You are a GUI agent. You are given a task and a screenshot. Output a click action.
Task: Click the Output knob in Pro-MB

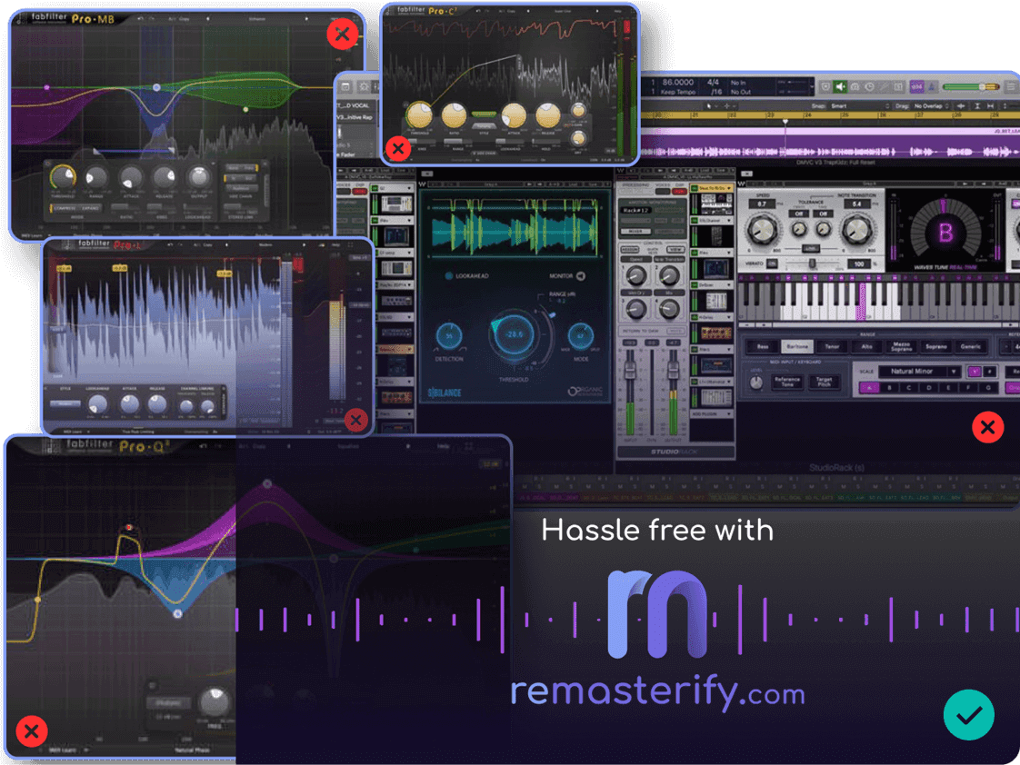pos(198,177)
